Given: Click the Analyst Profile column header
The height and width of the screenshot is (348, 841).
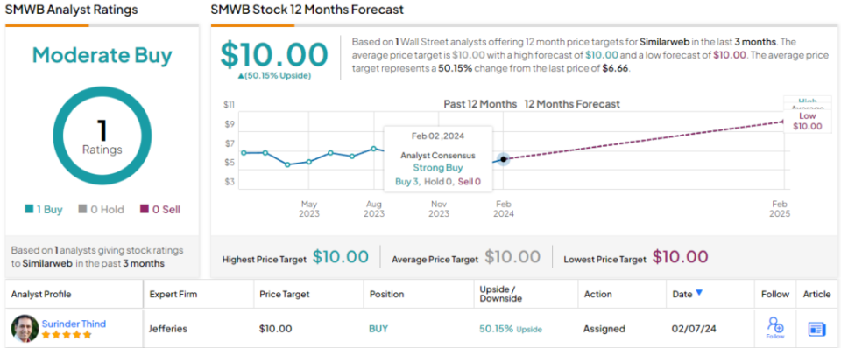Looking at the screenshot, I should click(x=41, y=294).
